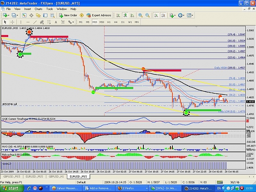Viewport: 256px width, 192px height.
Task: Toggle the Terminal panel icon
Action: pos(45,15)
